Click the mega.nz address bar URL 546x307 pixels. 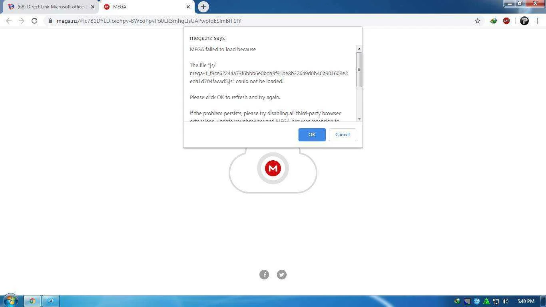point(149,21)
